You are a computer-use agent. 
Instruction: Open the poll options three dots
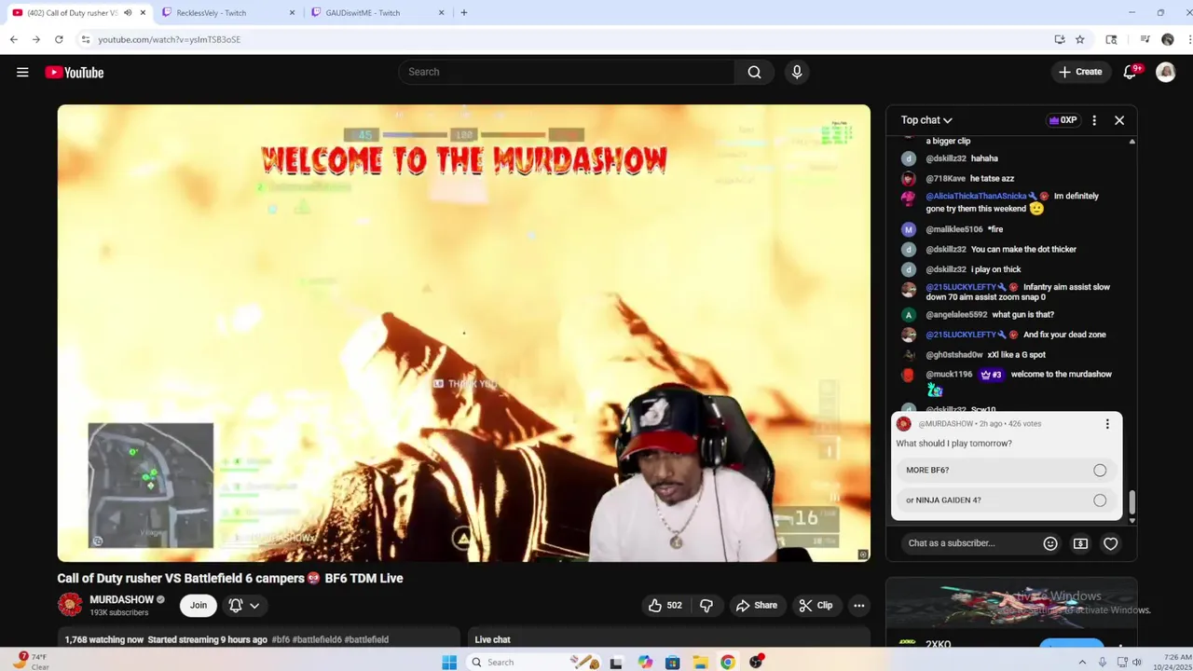coord(1107,424)
